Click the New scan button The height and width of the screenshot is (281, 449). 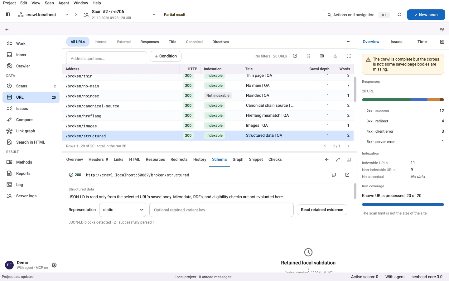click(x=426, y=15)
